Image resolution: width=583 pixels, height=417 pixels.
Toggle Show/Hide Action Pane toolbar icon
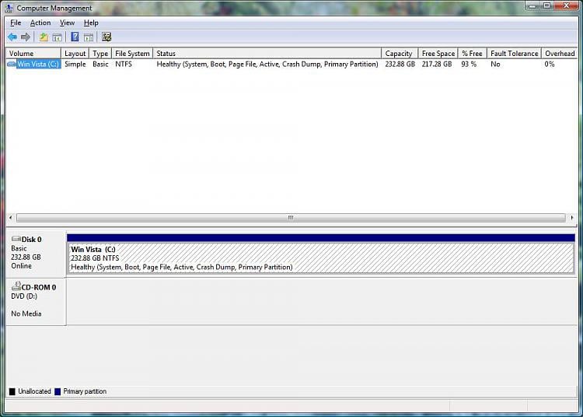click(x=89, y=37)
